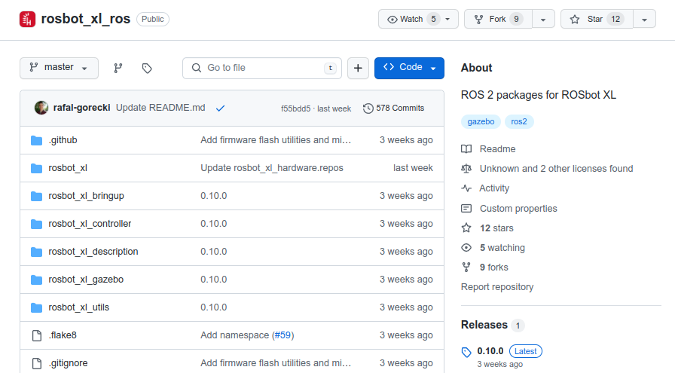Click the tags icon in toolbar
Viewport: 675px width, 373px height.
point(147,68)
